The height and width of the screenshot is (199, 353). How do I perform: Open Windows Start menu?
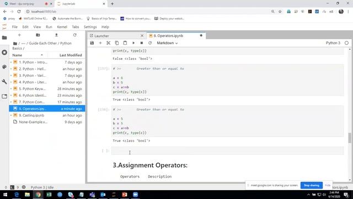(5, 195)
